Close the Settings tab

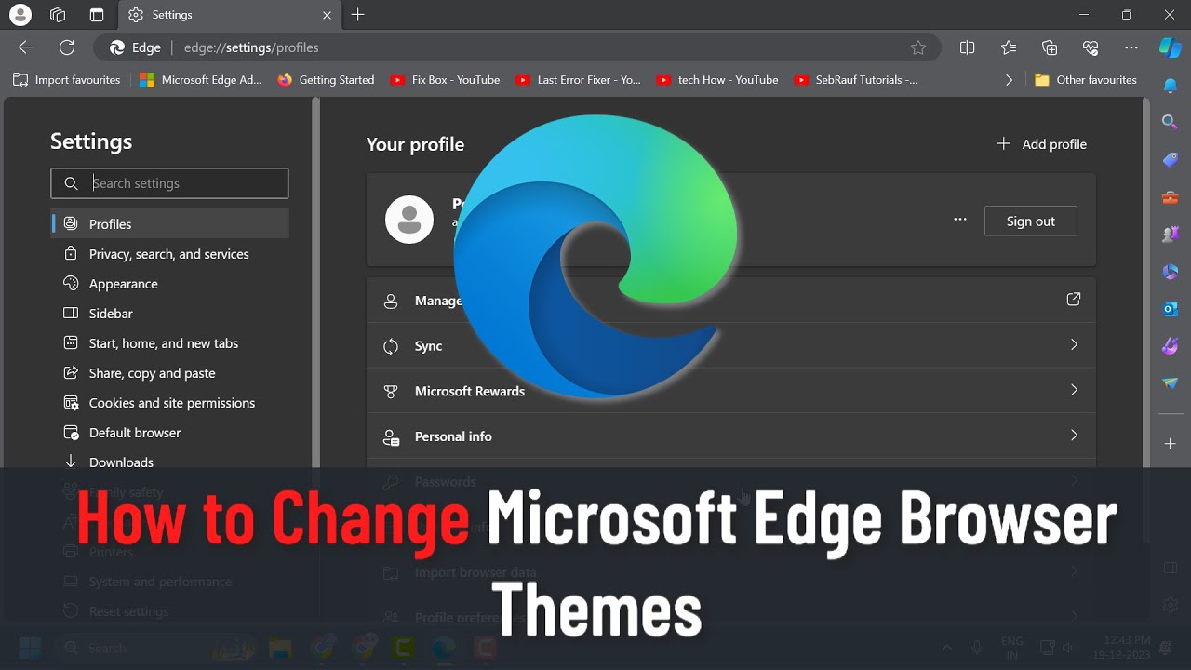point(327,15)
